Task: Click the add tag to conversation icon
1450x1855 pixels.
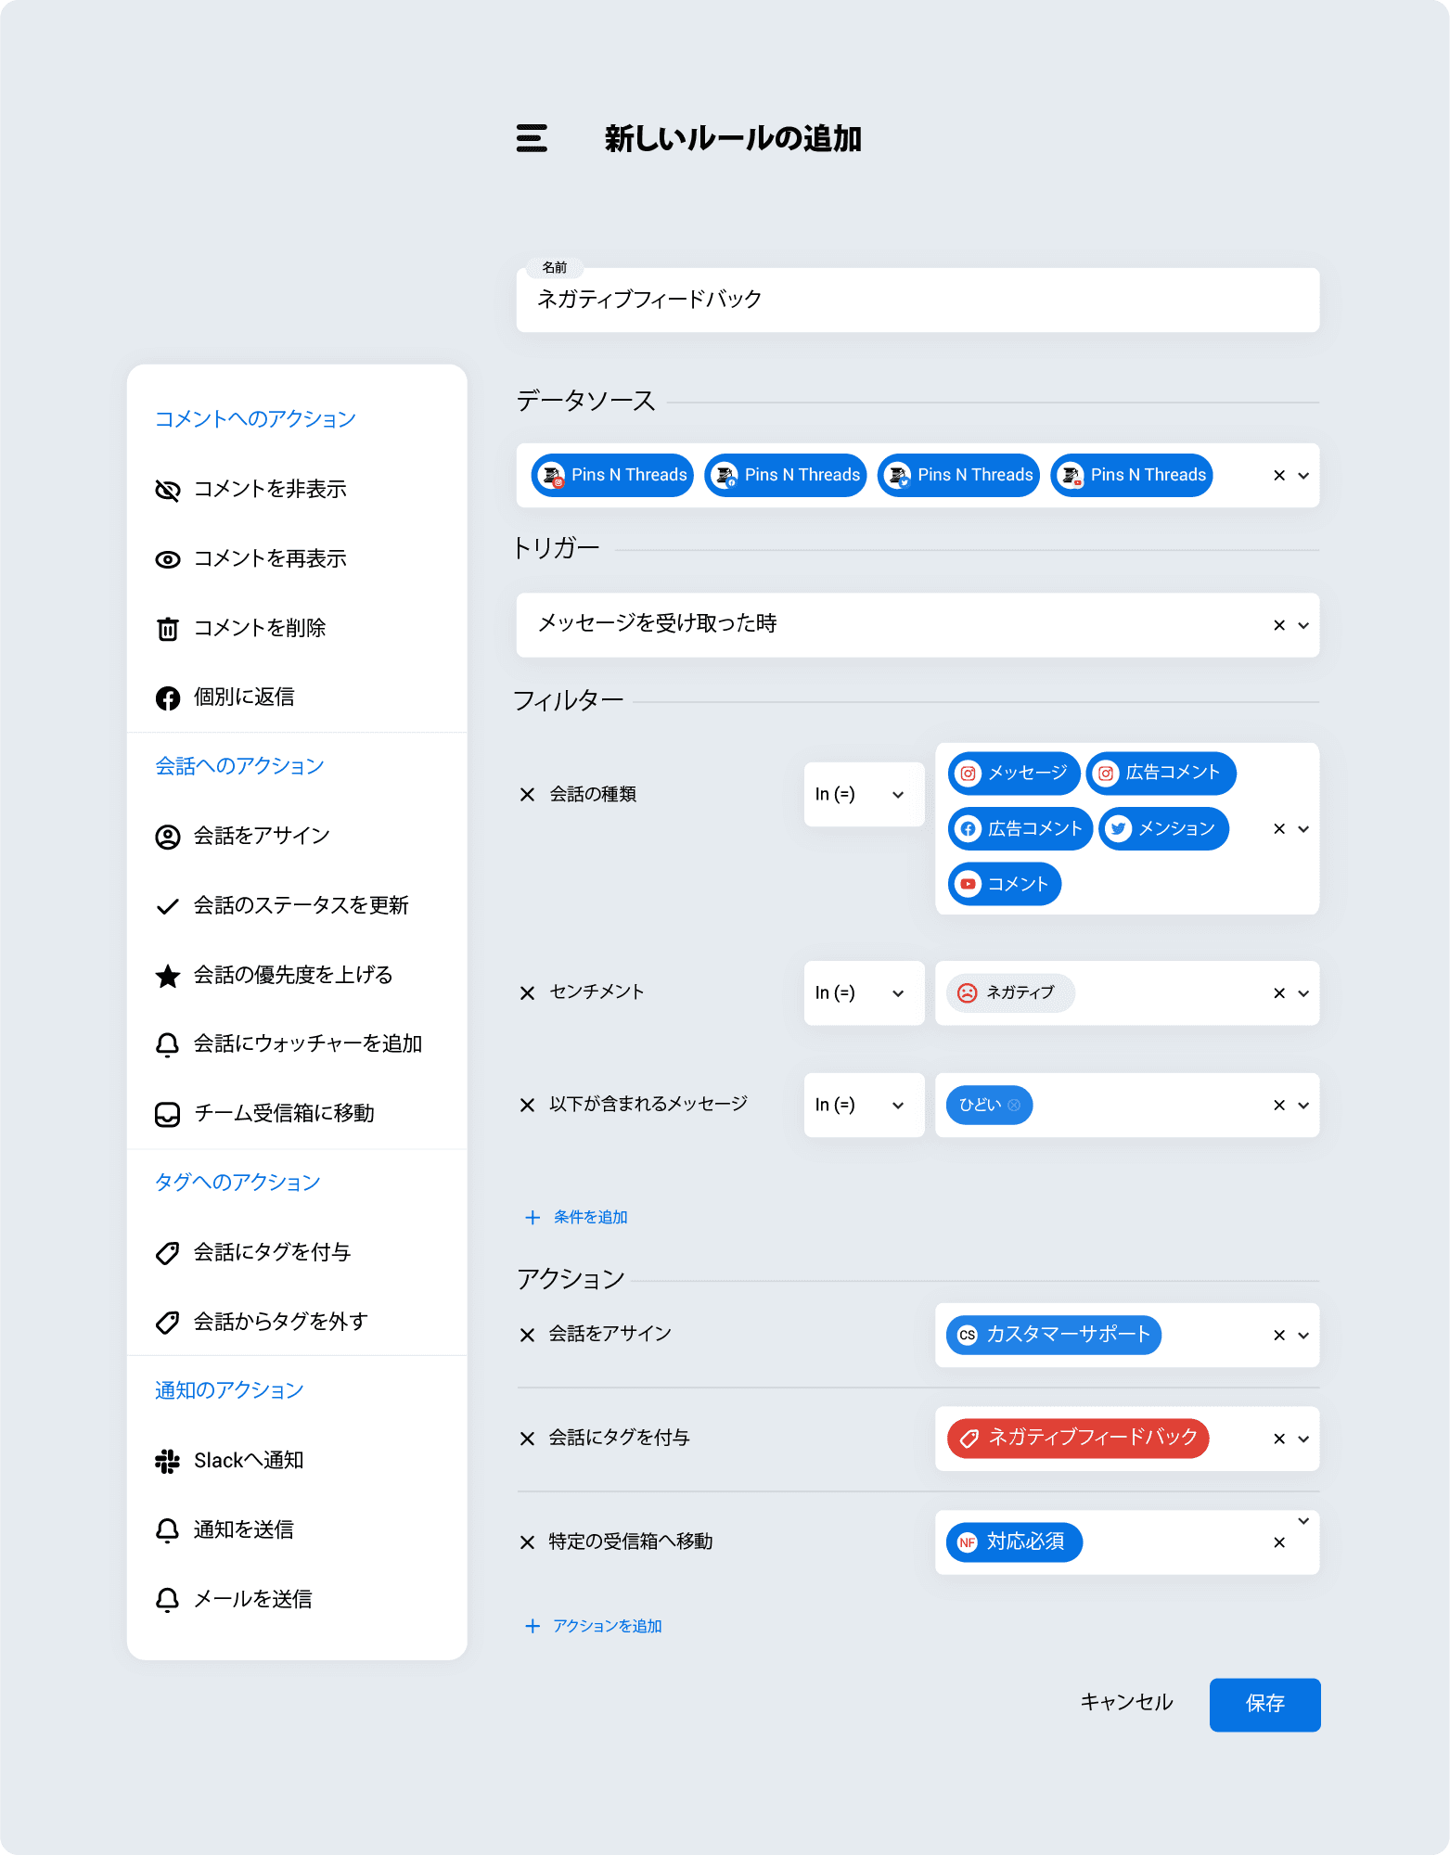Action: pos(167,1253)
